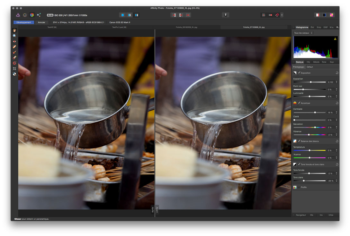Screen dimensions: 350x236
Task: Click the Saturation value stepper
Action: click(337, 128)
